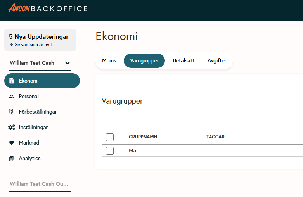Screen dimensions: 303x197
Task: Click the Marknad heart icon
Action: point(12,143)
